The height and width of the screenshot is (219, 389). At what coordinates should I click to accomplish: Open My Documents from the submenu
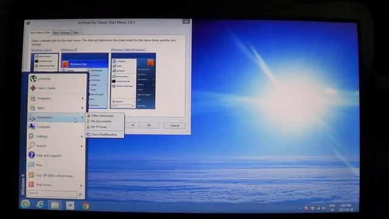[105, 121]
